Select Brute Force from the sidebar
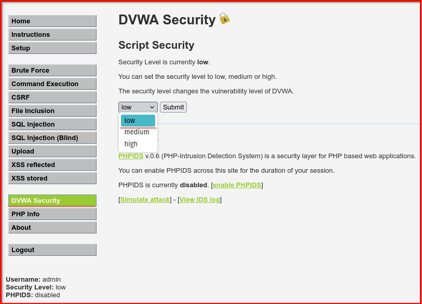This screenshot has height=304, width=422. pyautogui.click(x=52, y=70)
